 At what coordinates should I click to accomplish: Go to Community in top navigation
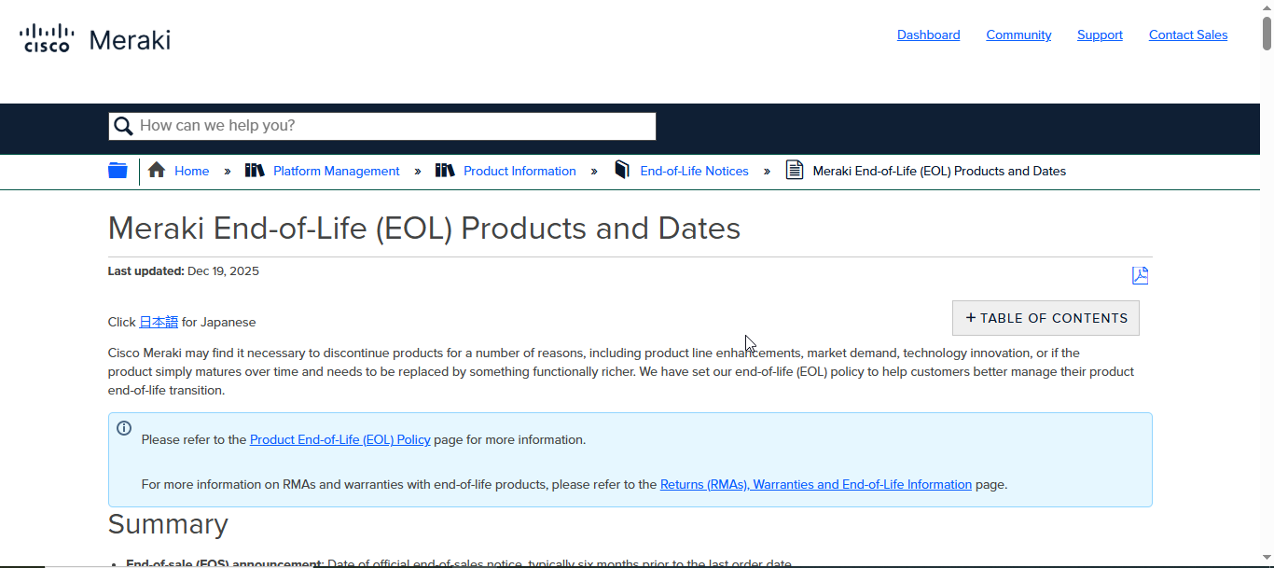(x=1018, y=35)
